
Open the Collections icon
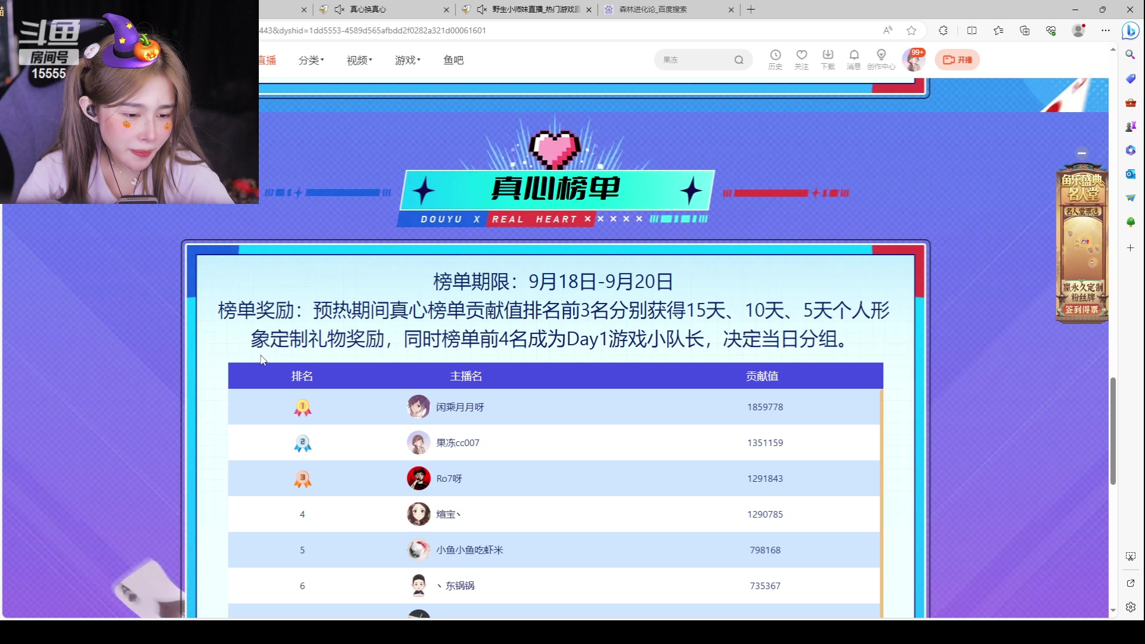pos(1025,30)
